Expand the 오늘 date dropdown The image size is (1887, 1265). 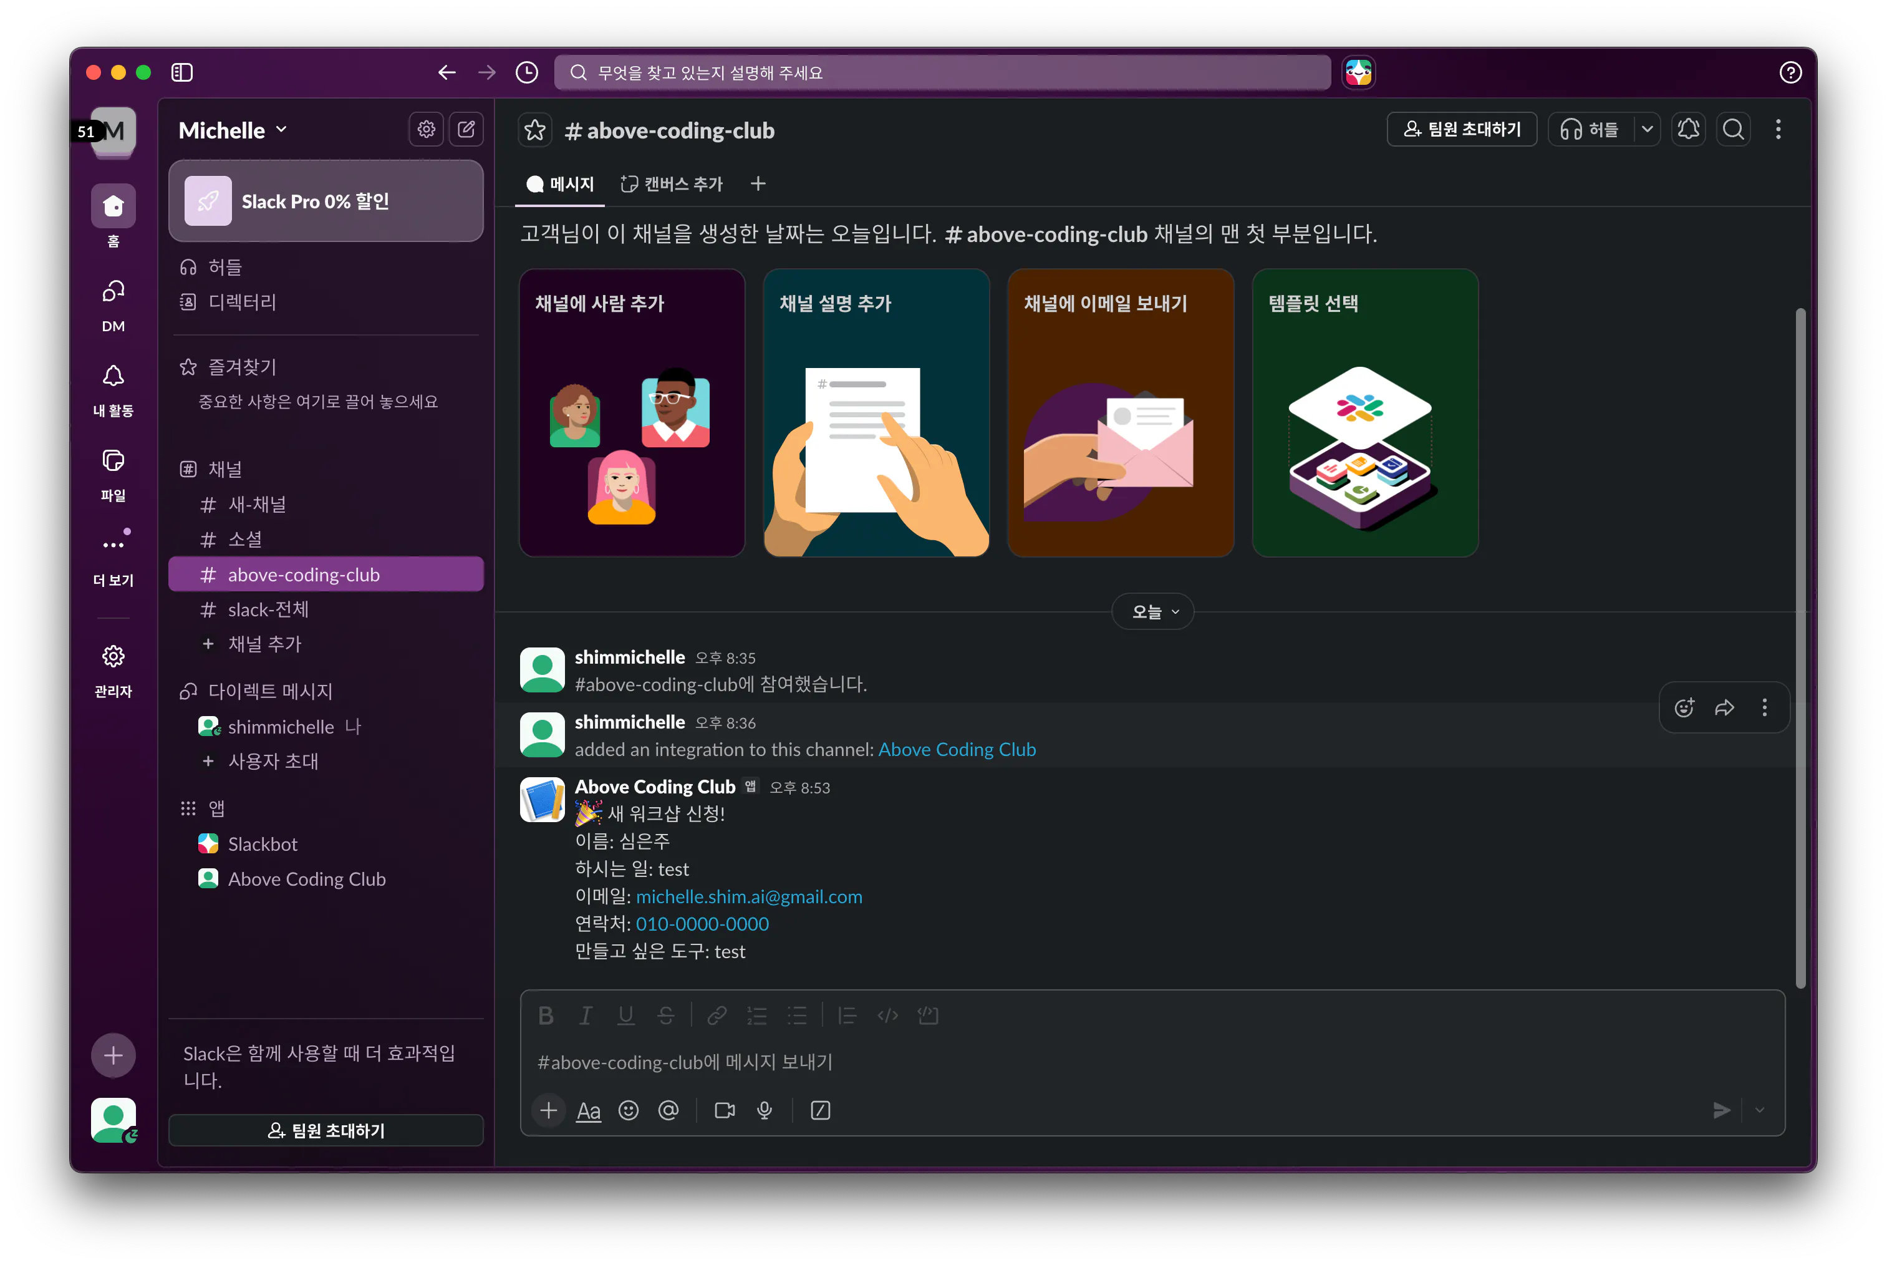point(1152,611)
